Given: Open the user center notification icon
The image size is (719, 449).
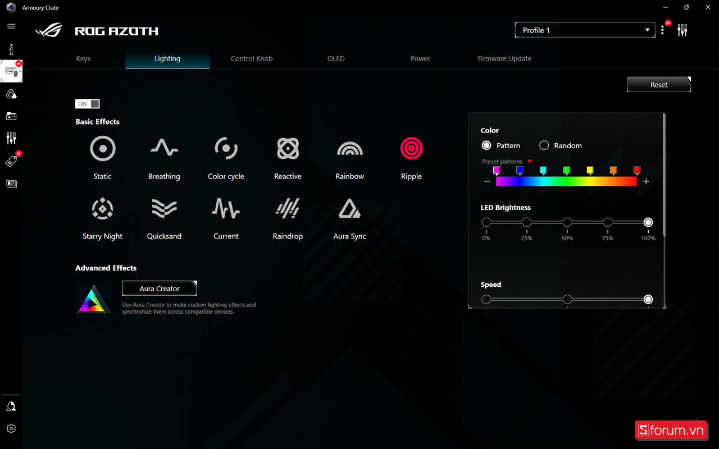Looking at the screenshot, I should [x=11, y=406].
